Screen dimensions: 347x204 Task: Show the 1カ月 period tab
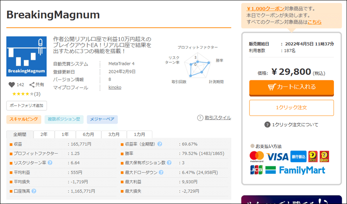[x=140, y=134]
